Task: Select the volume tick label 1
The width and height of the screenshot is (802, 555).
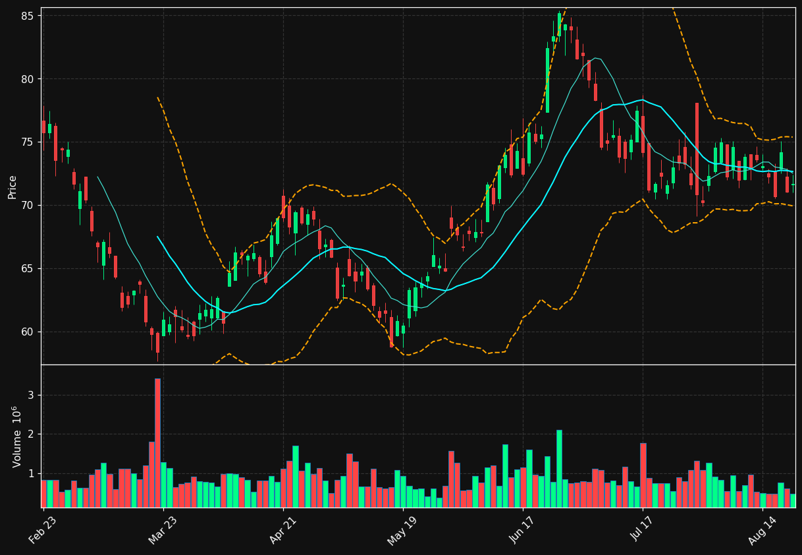Action: pos(31,473)
